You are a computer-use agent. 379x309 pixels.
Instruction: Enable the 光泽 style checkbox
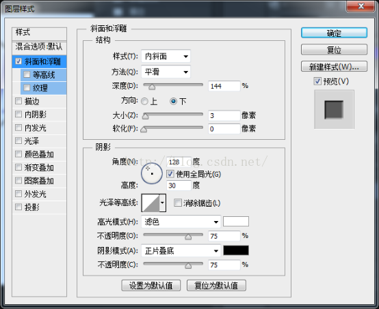[18, 141]
